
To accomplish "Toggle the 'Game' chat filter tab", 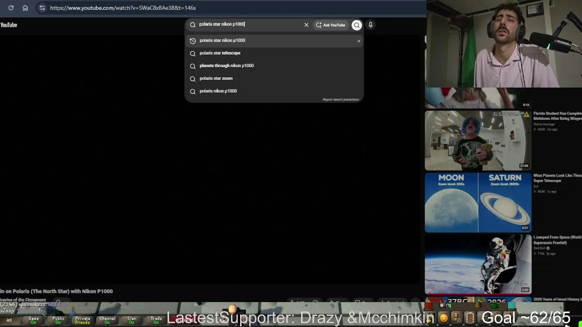I will [x=34, y=320].
